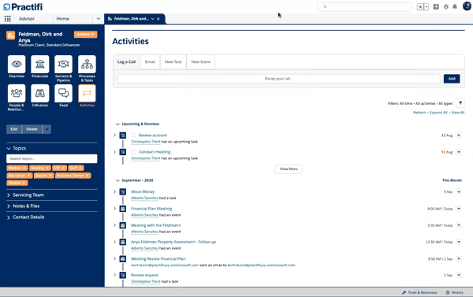Image resolution: width=473 pixels, height=297 pixels.
Task: Check the Conduct meeting task checkbox
Action: tap(134, 152)
